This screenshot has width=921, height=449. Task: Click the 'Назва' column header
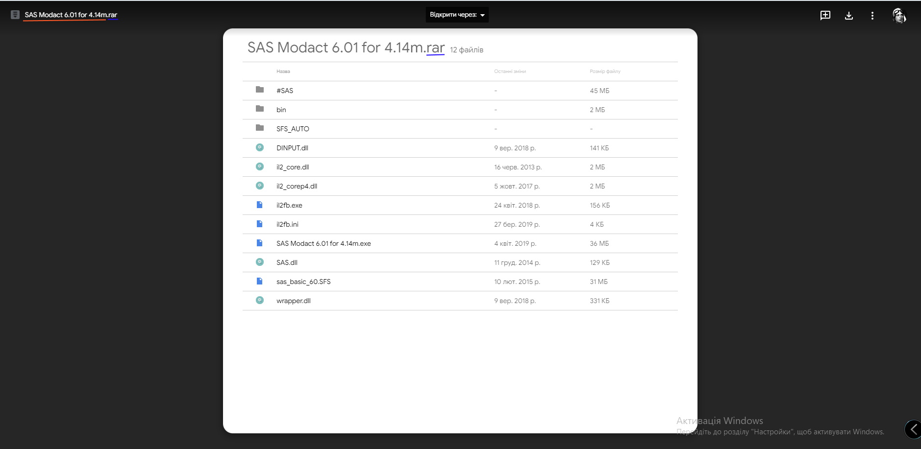tap(283, 71)
